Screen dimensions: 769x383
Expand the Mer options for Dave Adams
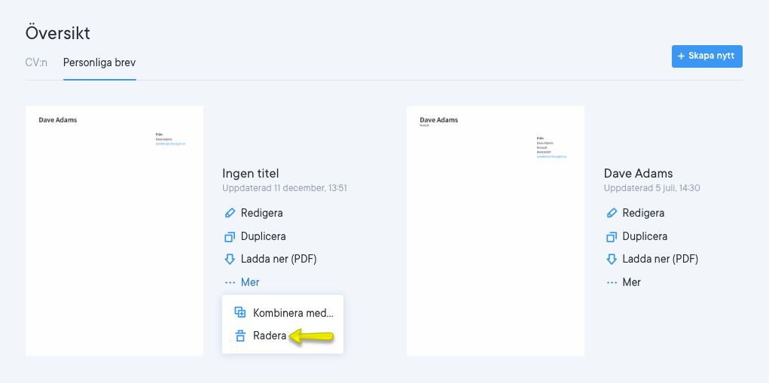[624, 282]
